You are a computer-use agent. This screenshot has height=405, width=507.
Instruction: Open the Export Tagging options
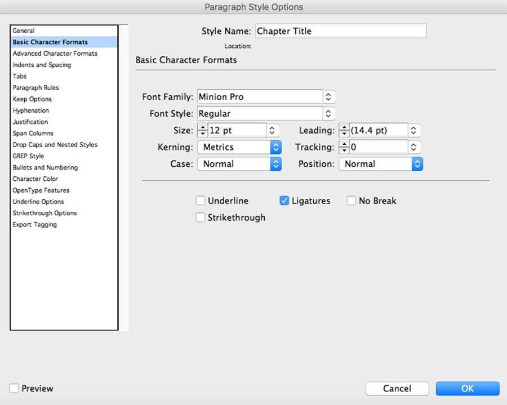coord(34,224)
